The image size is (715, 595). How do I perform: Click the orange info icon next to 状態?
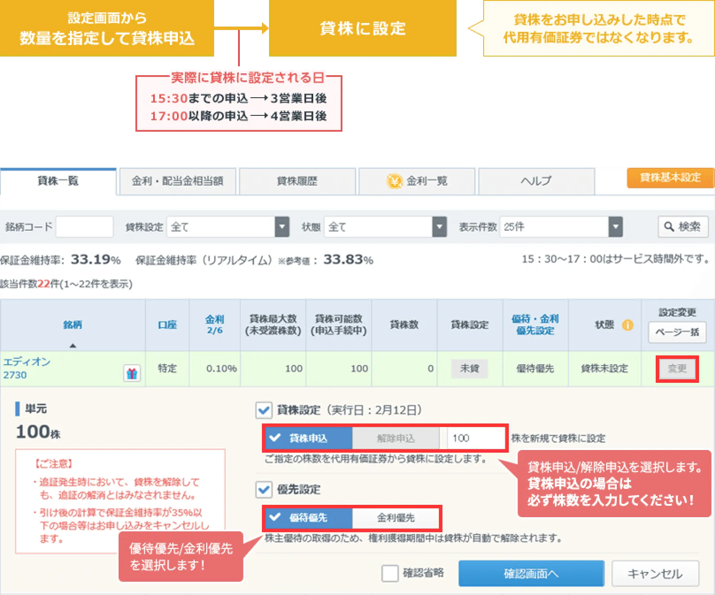pyautogui.click(x=627, y=325)
